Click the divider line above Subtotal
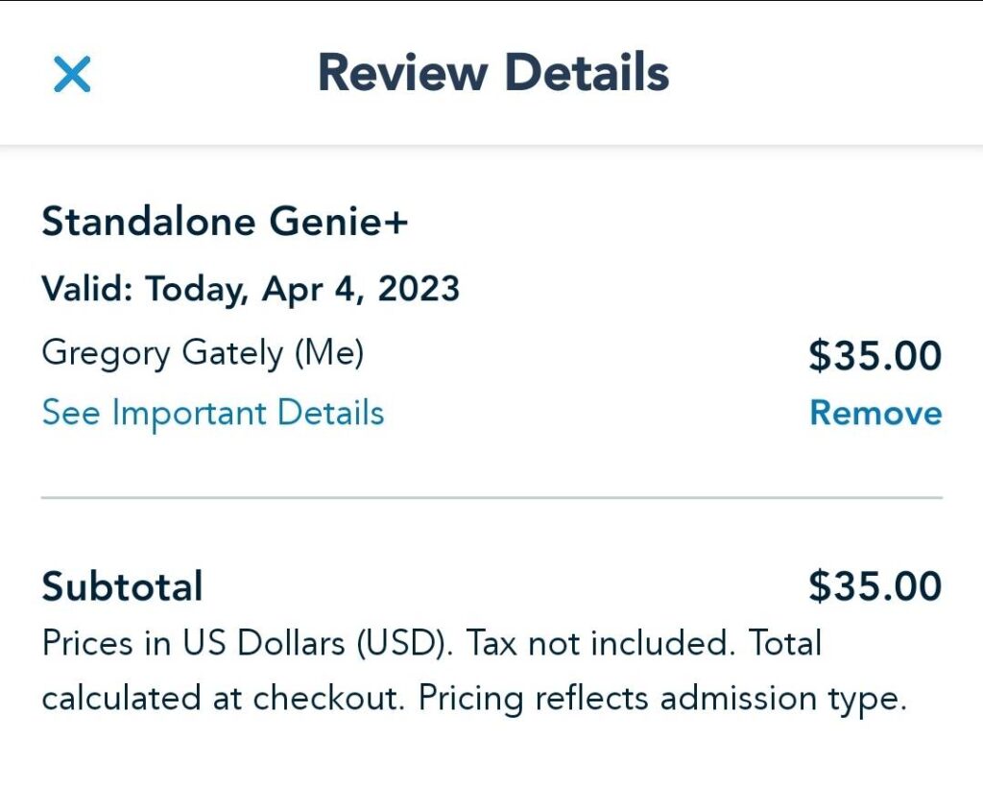 (491, 498)
